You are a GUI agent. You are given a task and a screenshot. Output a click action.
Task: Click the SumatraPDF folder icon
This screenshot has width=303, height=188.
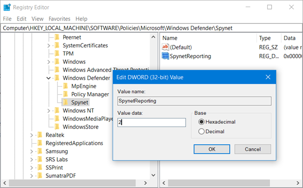tap(40, 175)
